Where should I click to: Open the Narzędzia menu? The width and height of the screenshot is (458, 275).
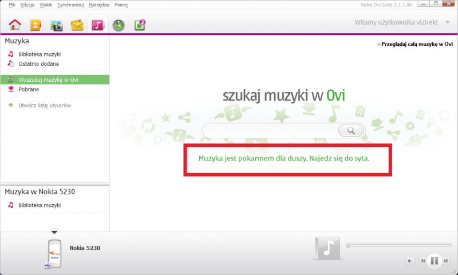(x=99, y=5)
